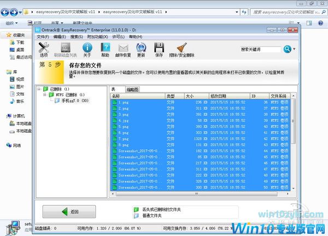Collapse the NTFS 已删除 (1) node

click(45, 95)
